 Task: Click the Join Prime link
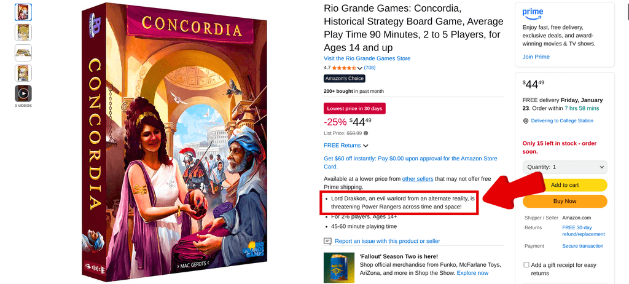coord(536,57)
